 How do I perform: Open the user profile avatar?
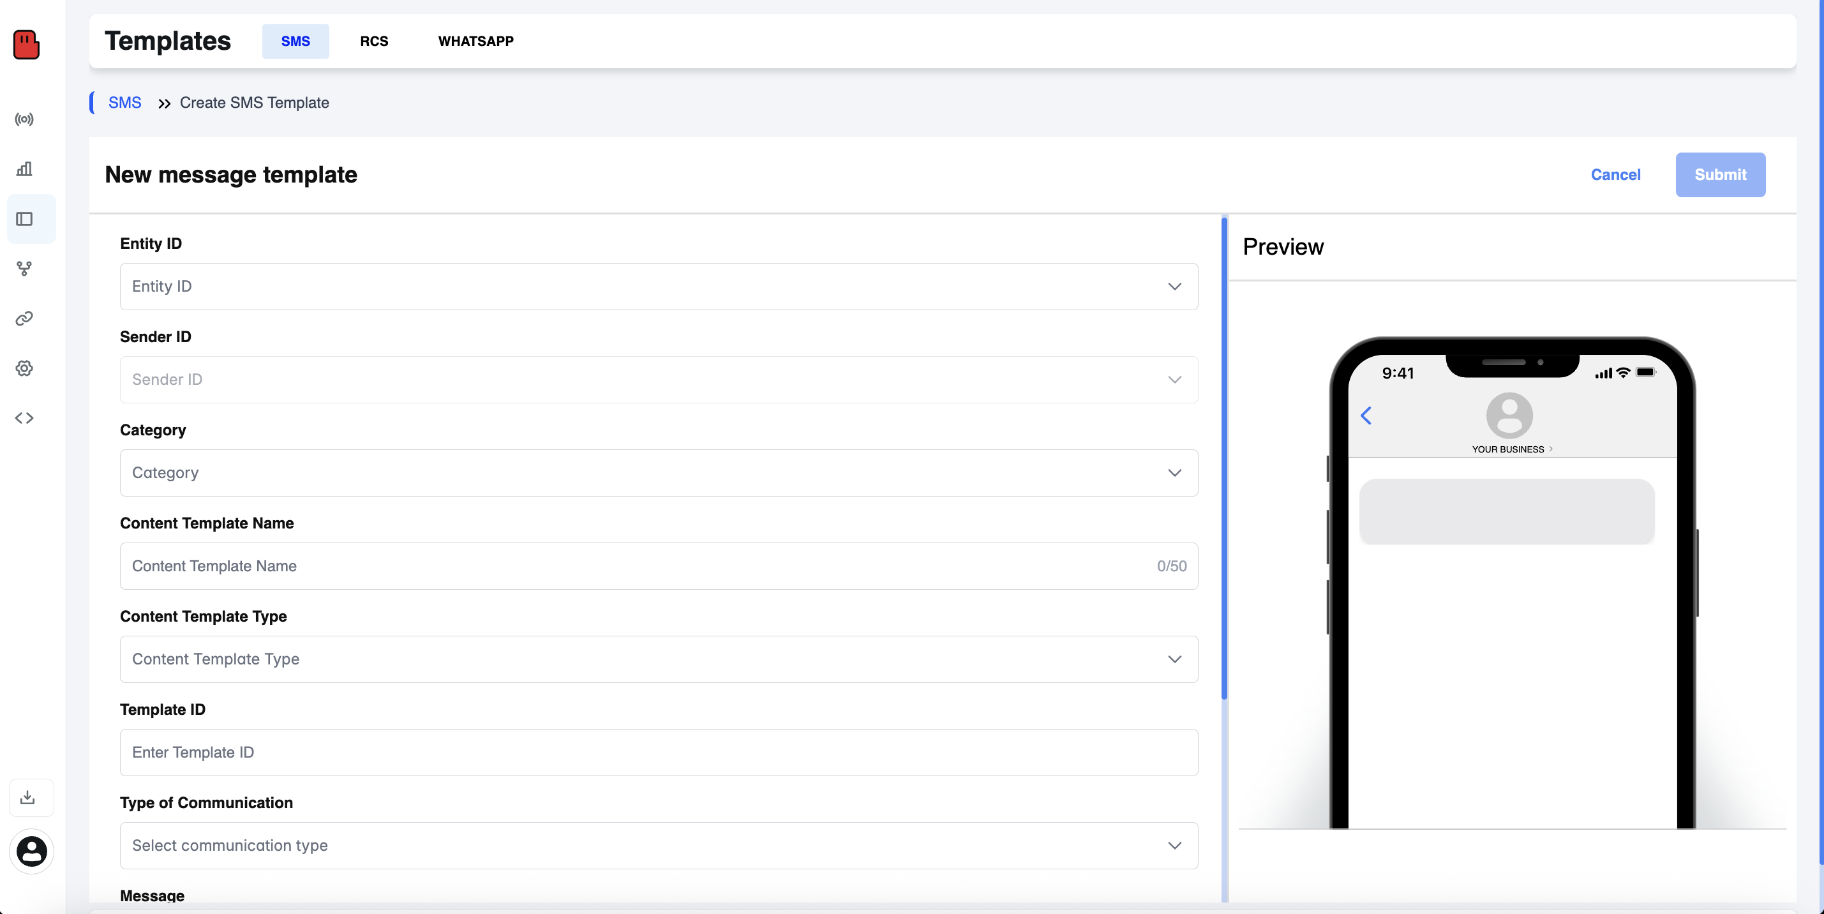pyautogui.click(x=32, y=851)
